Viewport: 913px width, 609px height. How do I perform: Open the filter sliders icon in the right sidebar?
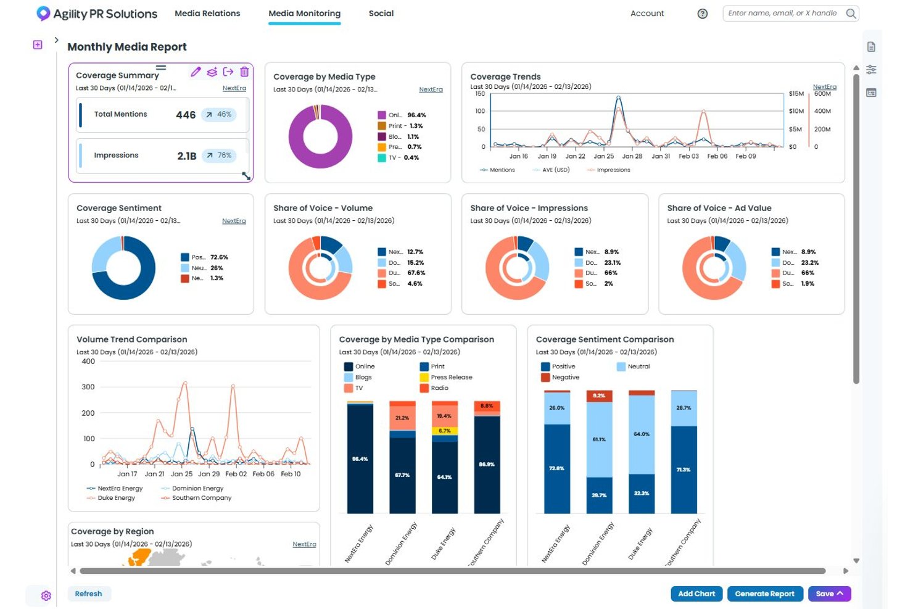click(871, 70)
